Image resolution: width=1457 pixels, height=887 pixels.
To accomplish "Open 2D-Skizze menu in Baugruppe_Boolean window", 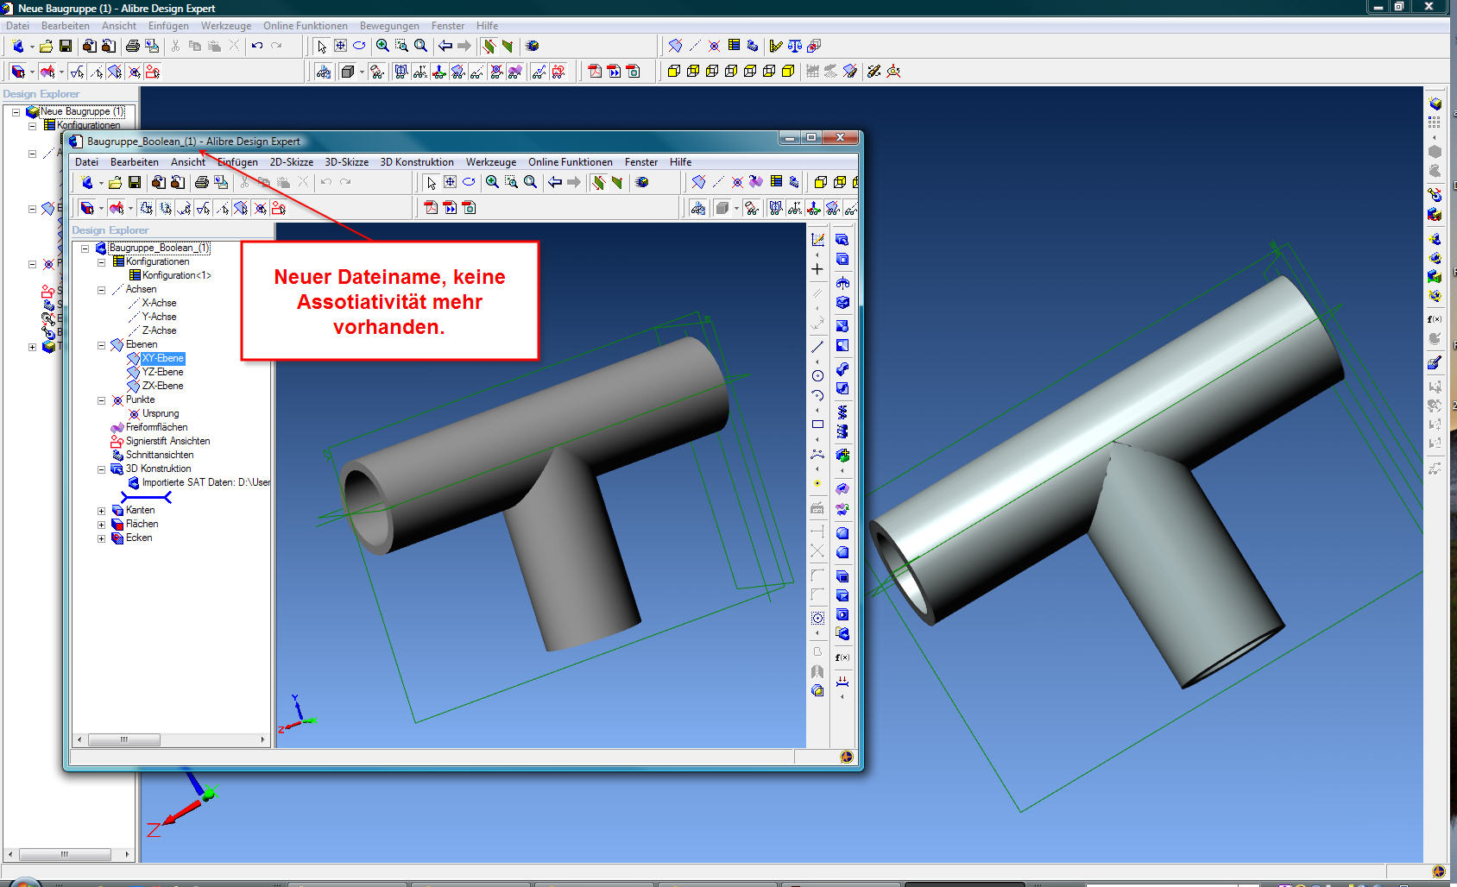I will [292, 162].
